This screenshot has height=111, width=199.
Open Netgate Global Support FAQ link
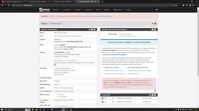(x=113, y=71)
